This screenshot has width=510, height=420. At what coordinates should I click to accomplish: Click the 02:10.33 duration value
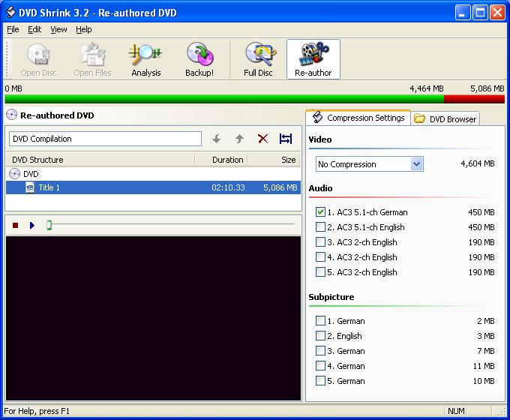tap(228, 187)
